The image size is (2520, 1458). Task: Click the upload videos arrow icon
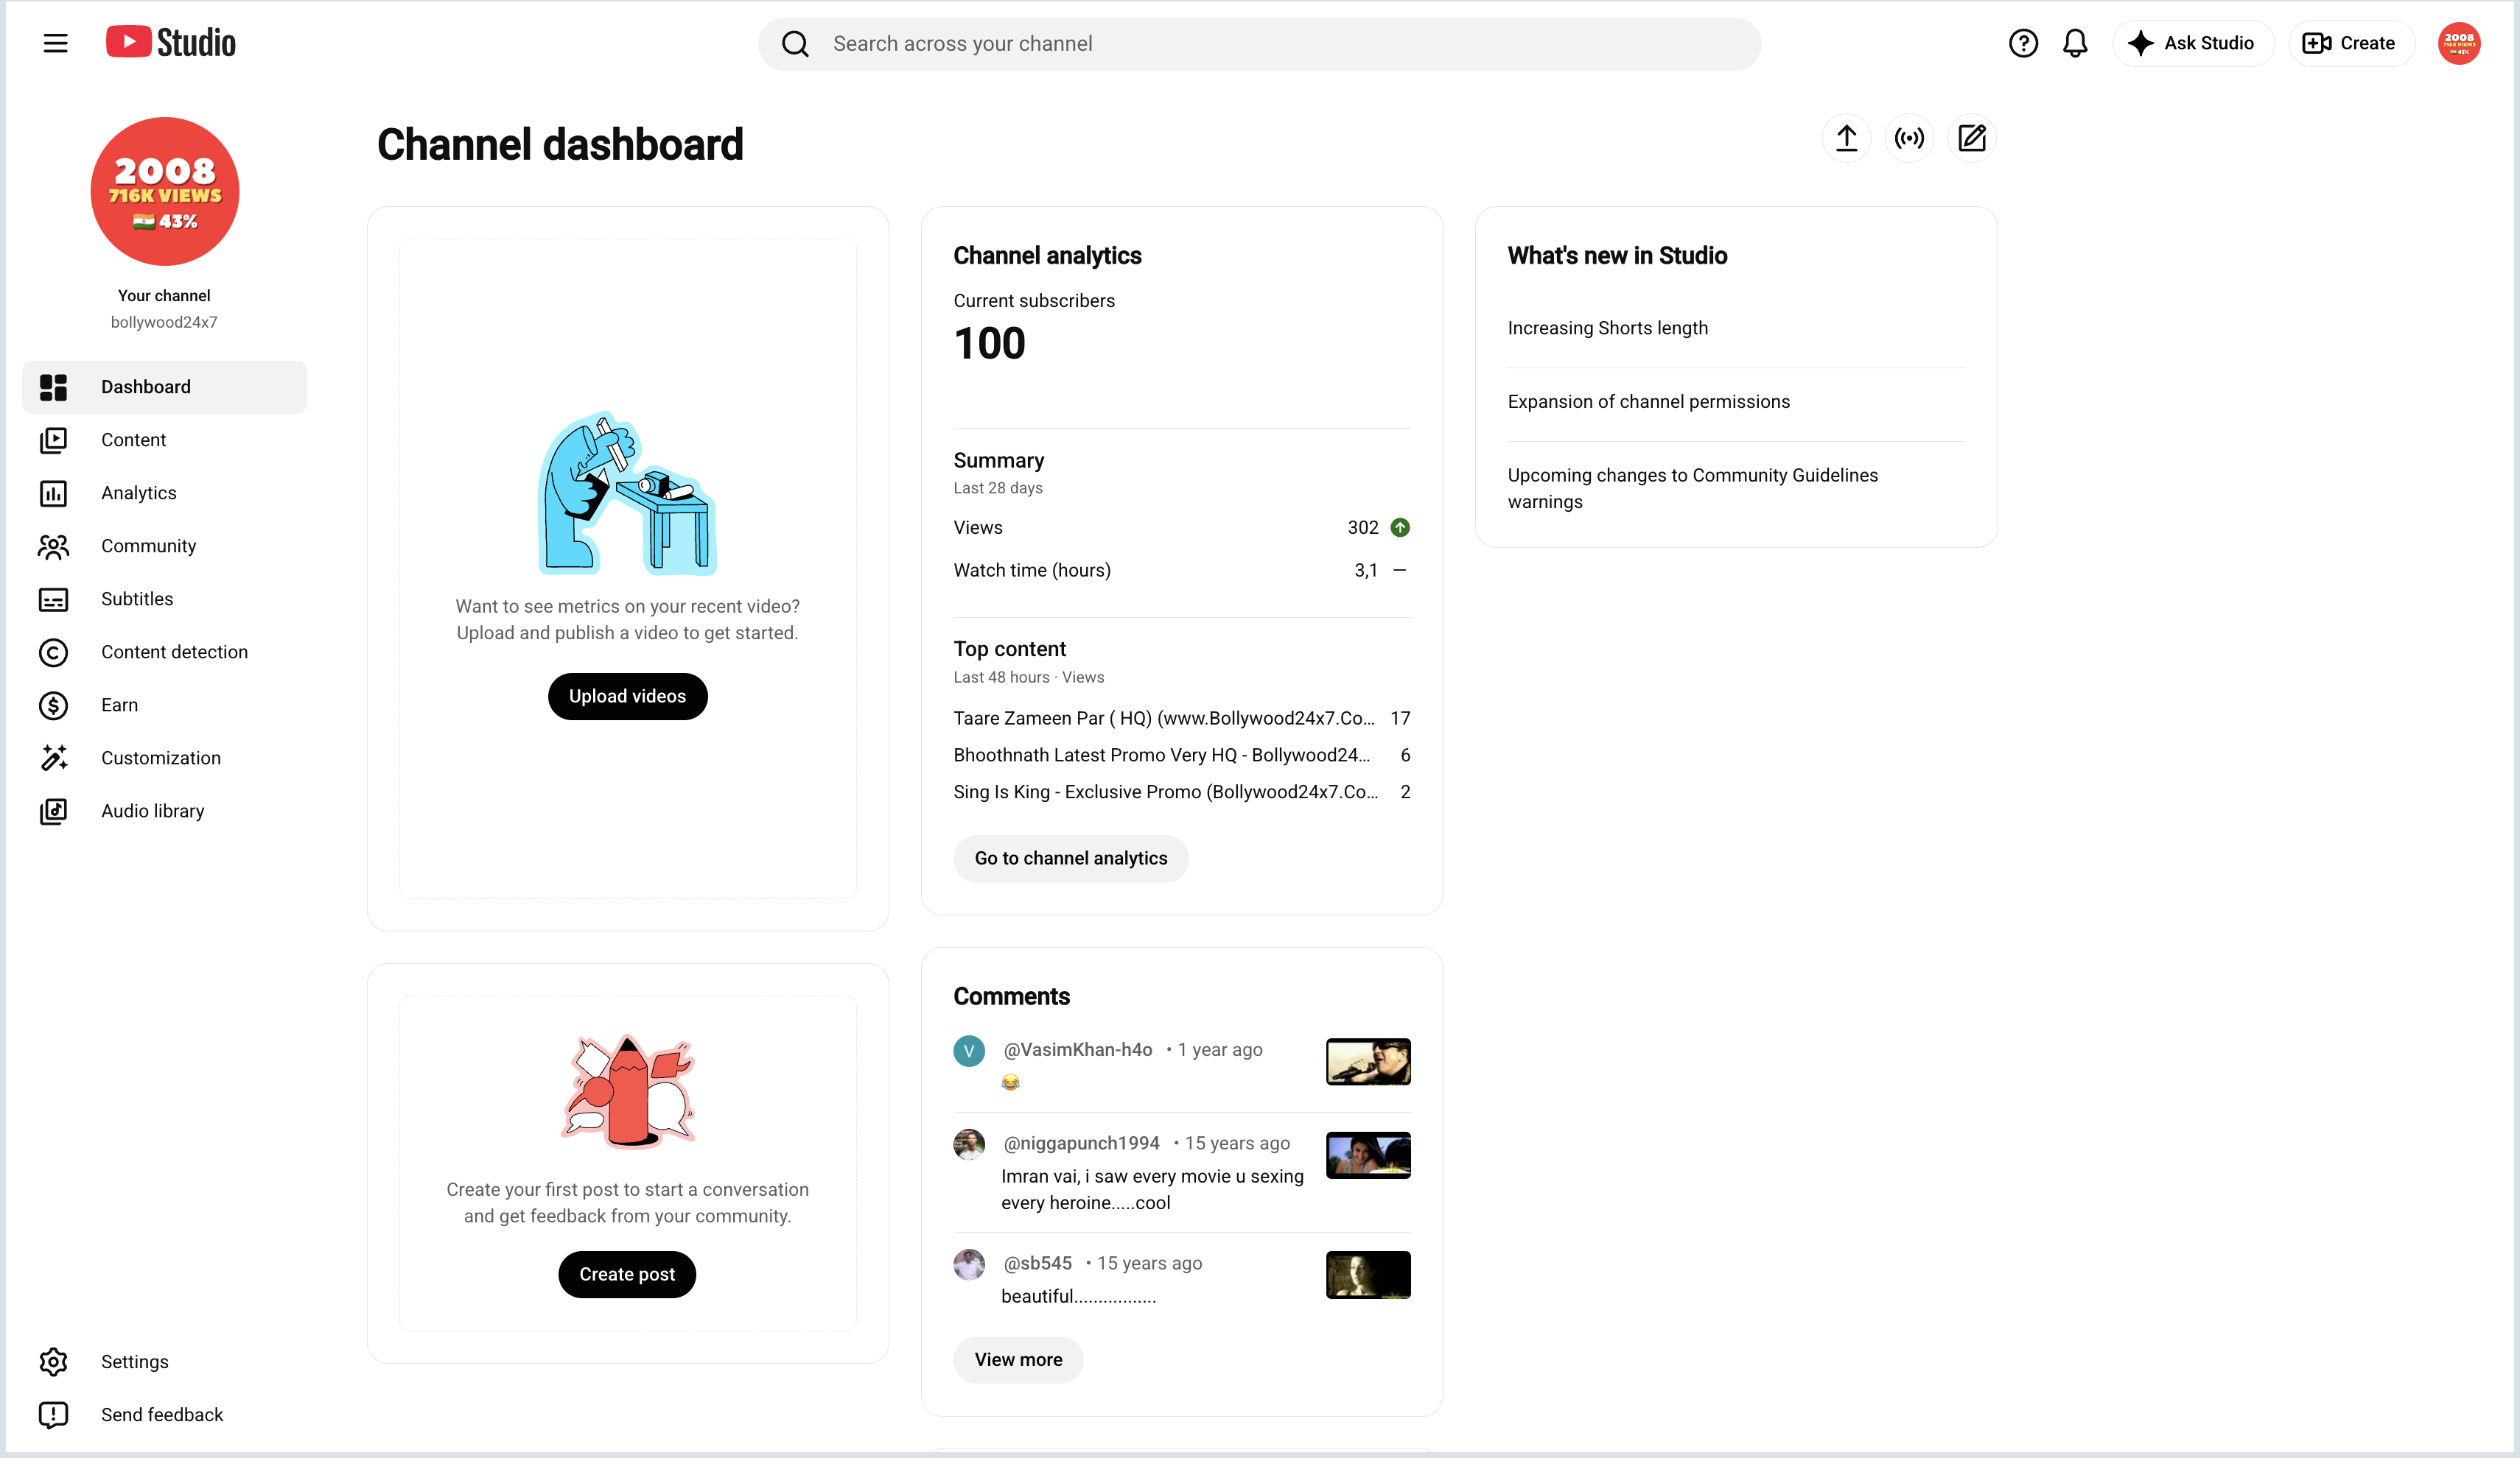(1846, 138)
